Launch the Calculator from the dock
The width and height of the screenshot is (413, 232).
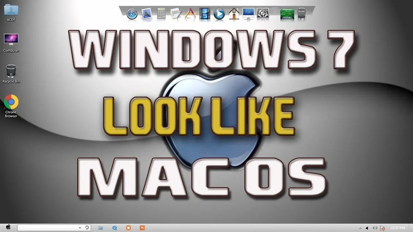click(161, 14)
